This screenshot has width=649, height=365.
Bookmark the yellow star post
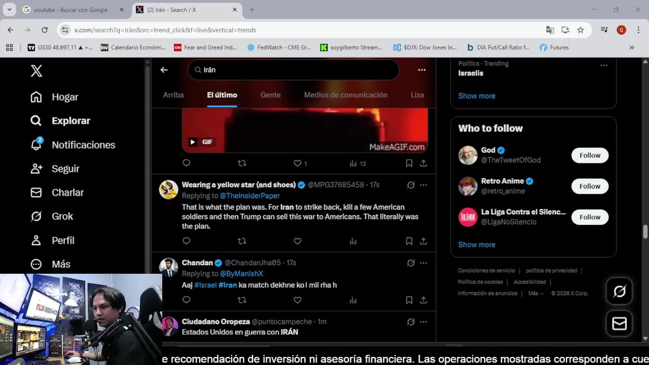[x=409, y=241]
